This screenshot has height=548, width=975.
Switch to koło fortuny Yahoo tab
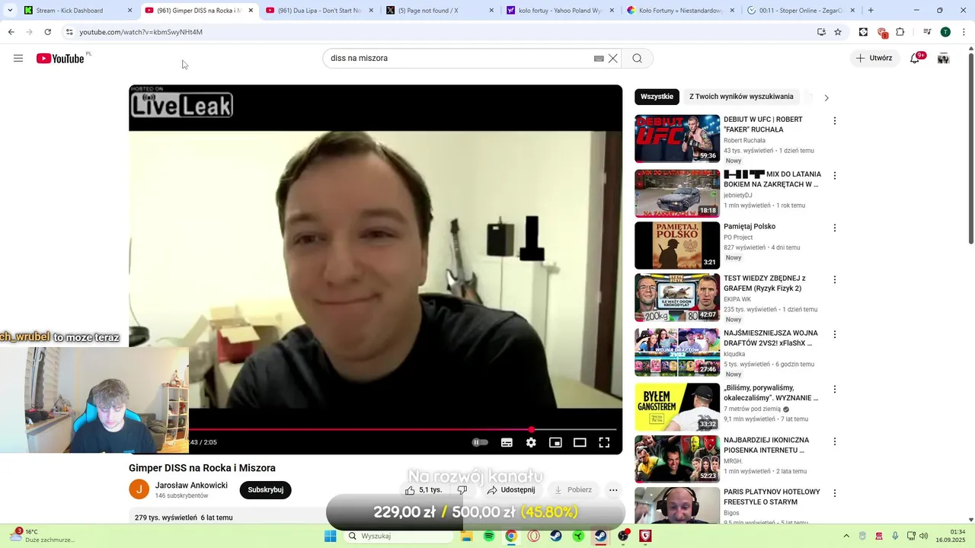coord(561,11)
